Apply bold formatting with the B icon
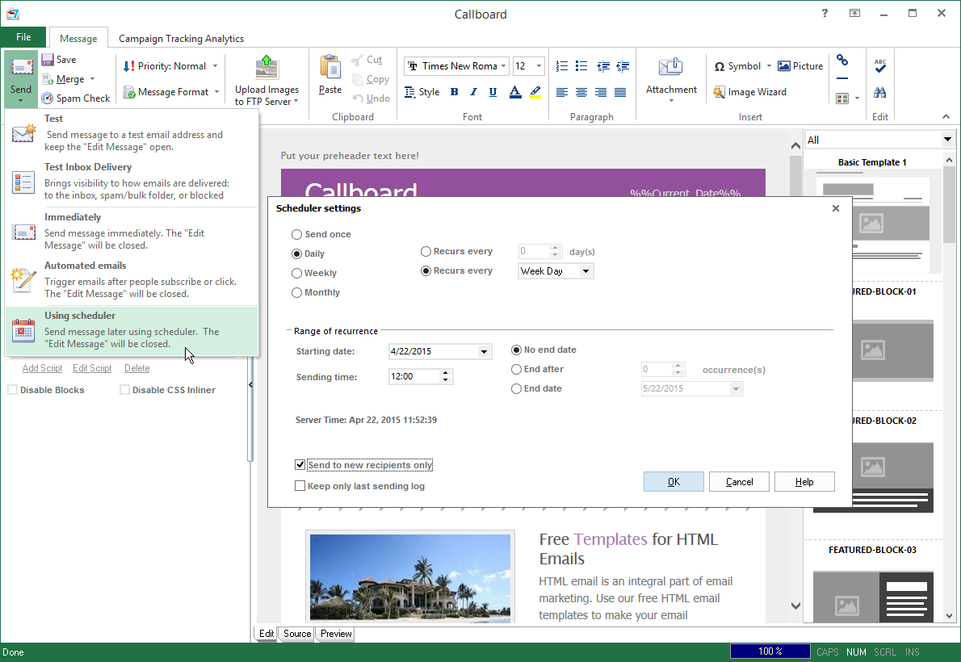961x662 pixels. click(x=454, y=92)
